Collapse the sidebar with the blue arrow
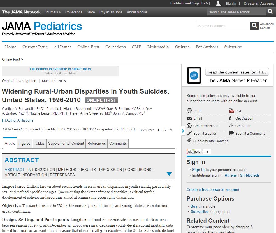 pos(183,130)
